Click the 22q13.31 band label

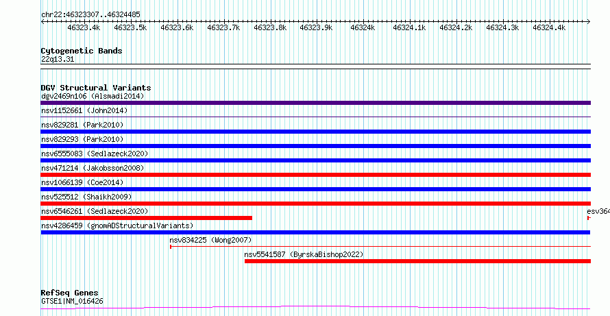tap(58, 60)
